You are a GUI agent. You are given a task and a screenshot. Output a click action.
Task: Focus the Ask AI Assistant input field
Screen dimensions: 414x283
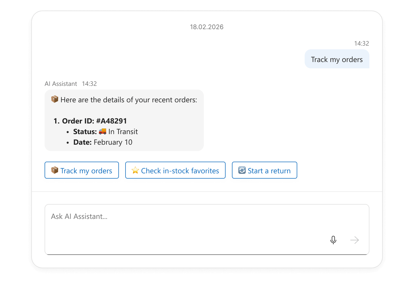click(x=207, y=229)
